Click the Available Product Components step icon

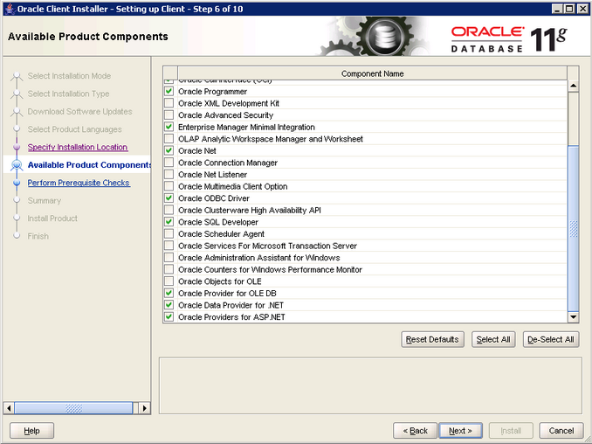[17, 165]
